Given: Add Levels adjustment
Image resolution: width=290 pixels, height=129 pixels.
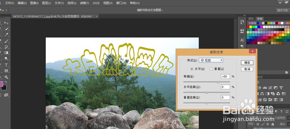Looking at the screenshot, I should coord(265,88).
